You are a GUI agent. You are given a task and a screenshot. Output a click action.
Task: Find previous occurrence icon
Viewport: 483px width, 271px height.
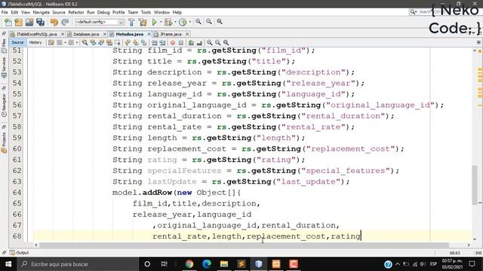coord(93,42)
